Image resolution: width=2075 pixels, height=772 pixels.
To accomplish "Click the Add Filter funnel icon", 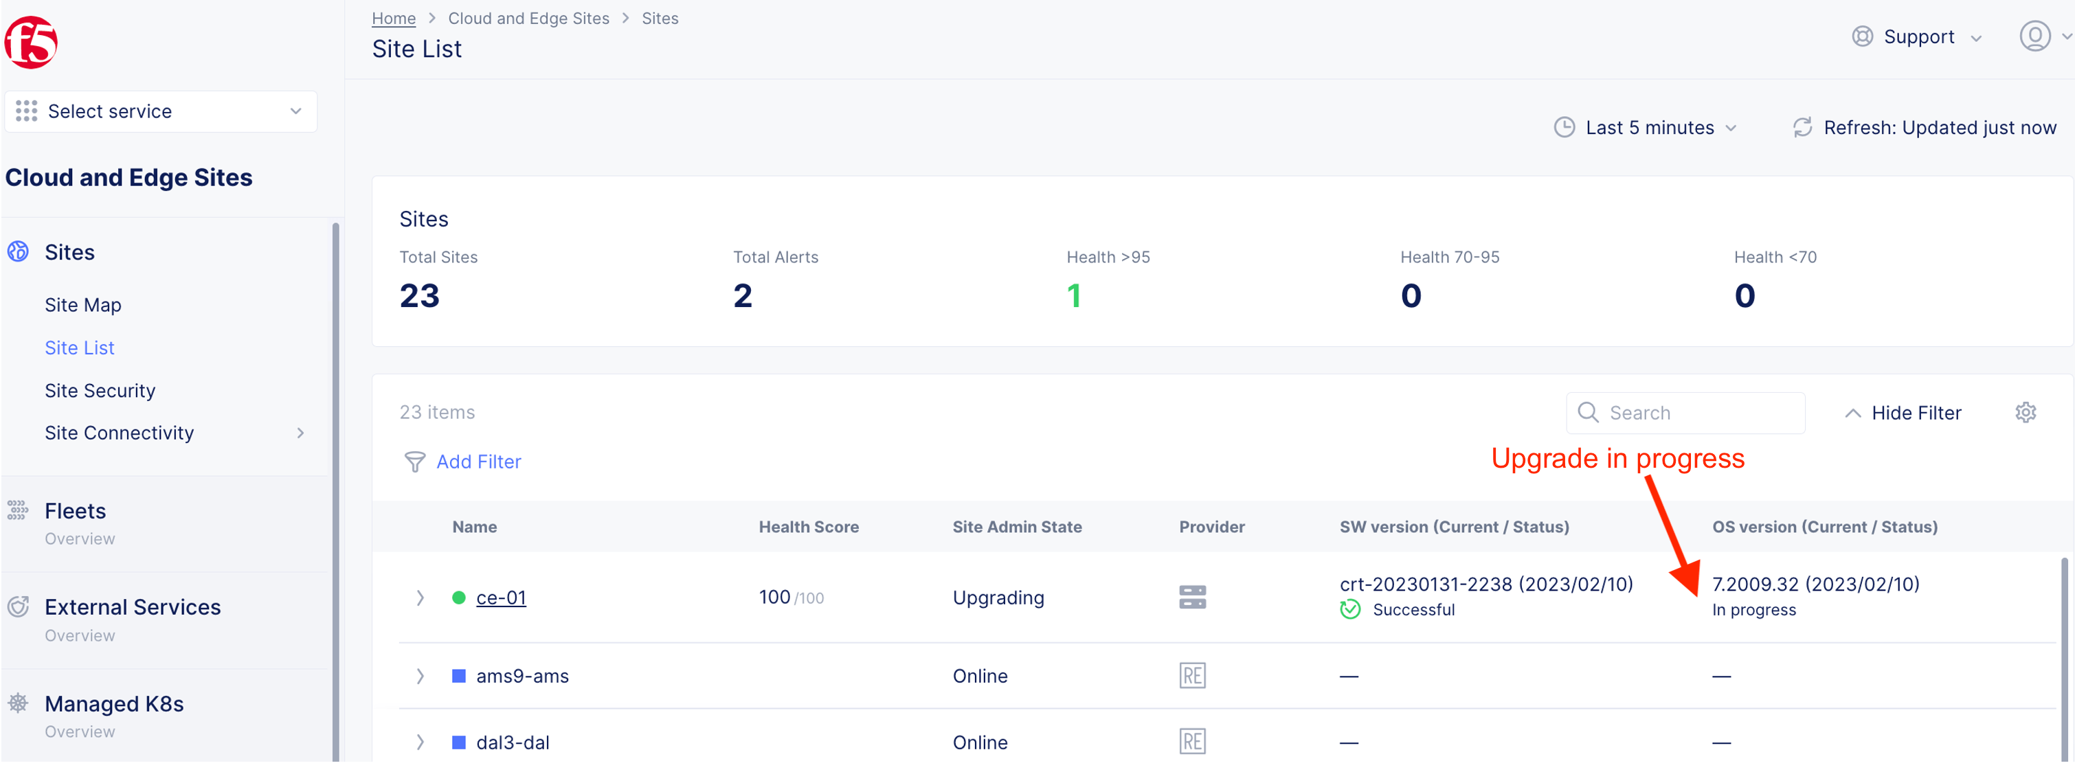I will (414, 462).
